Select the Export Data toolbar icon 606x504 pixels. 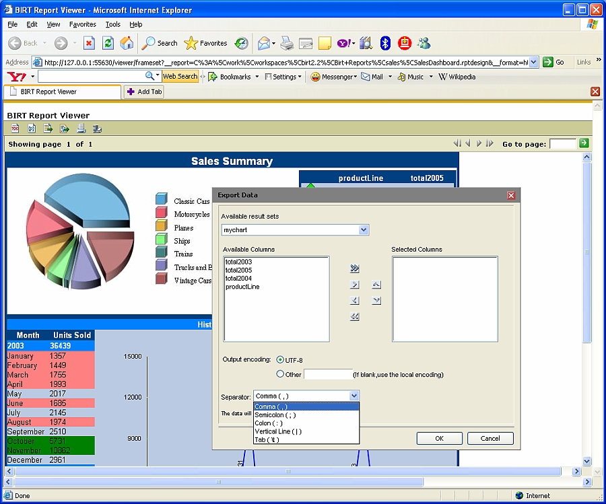coord(48,128)
